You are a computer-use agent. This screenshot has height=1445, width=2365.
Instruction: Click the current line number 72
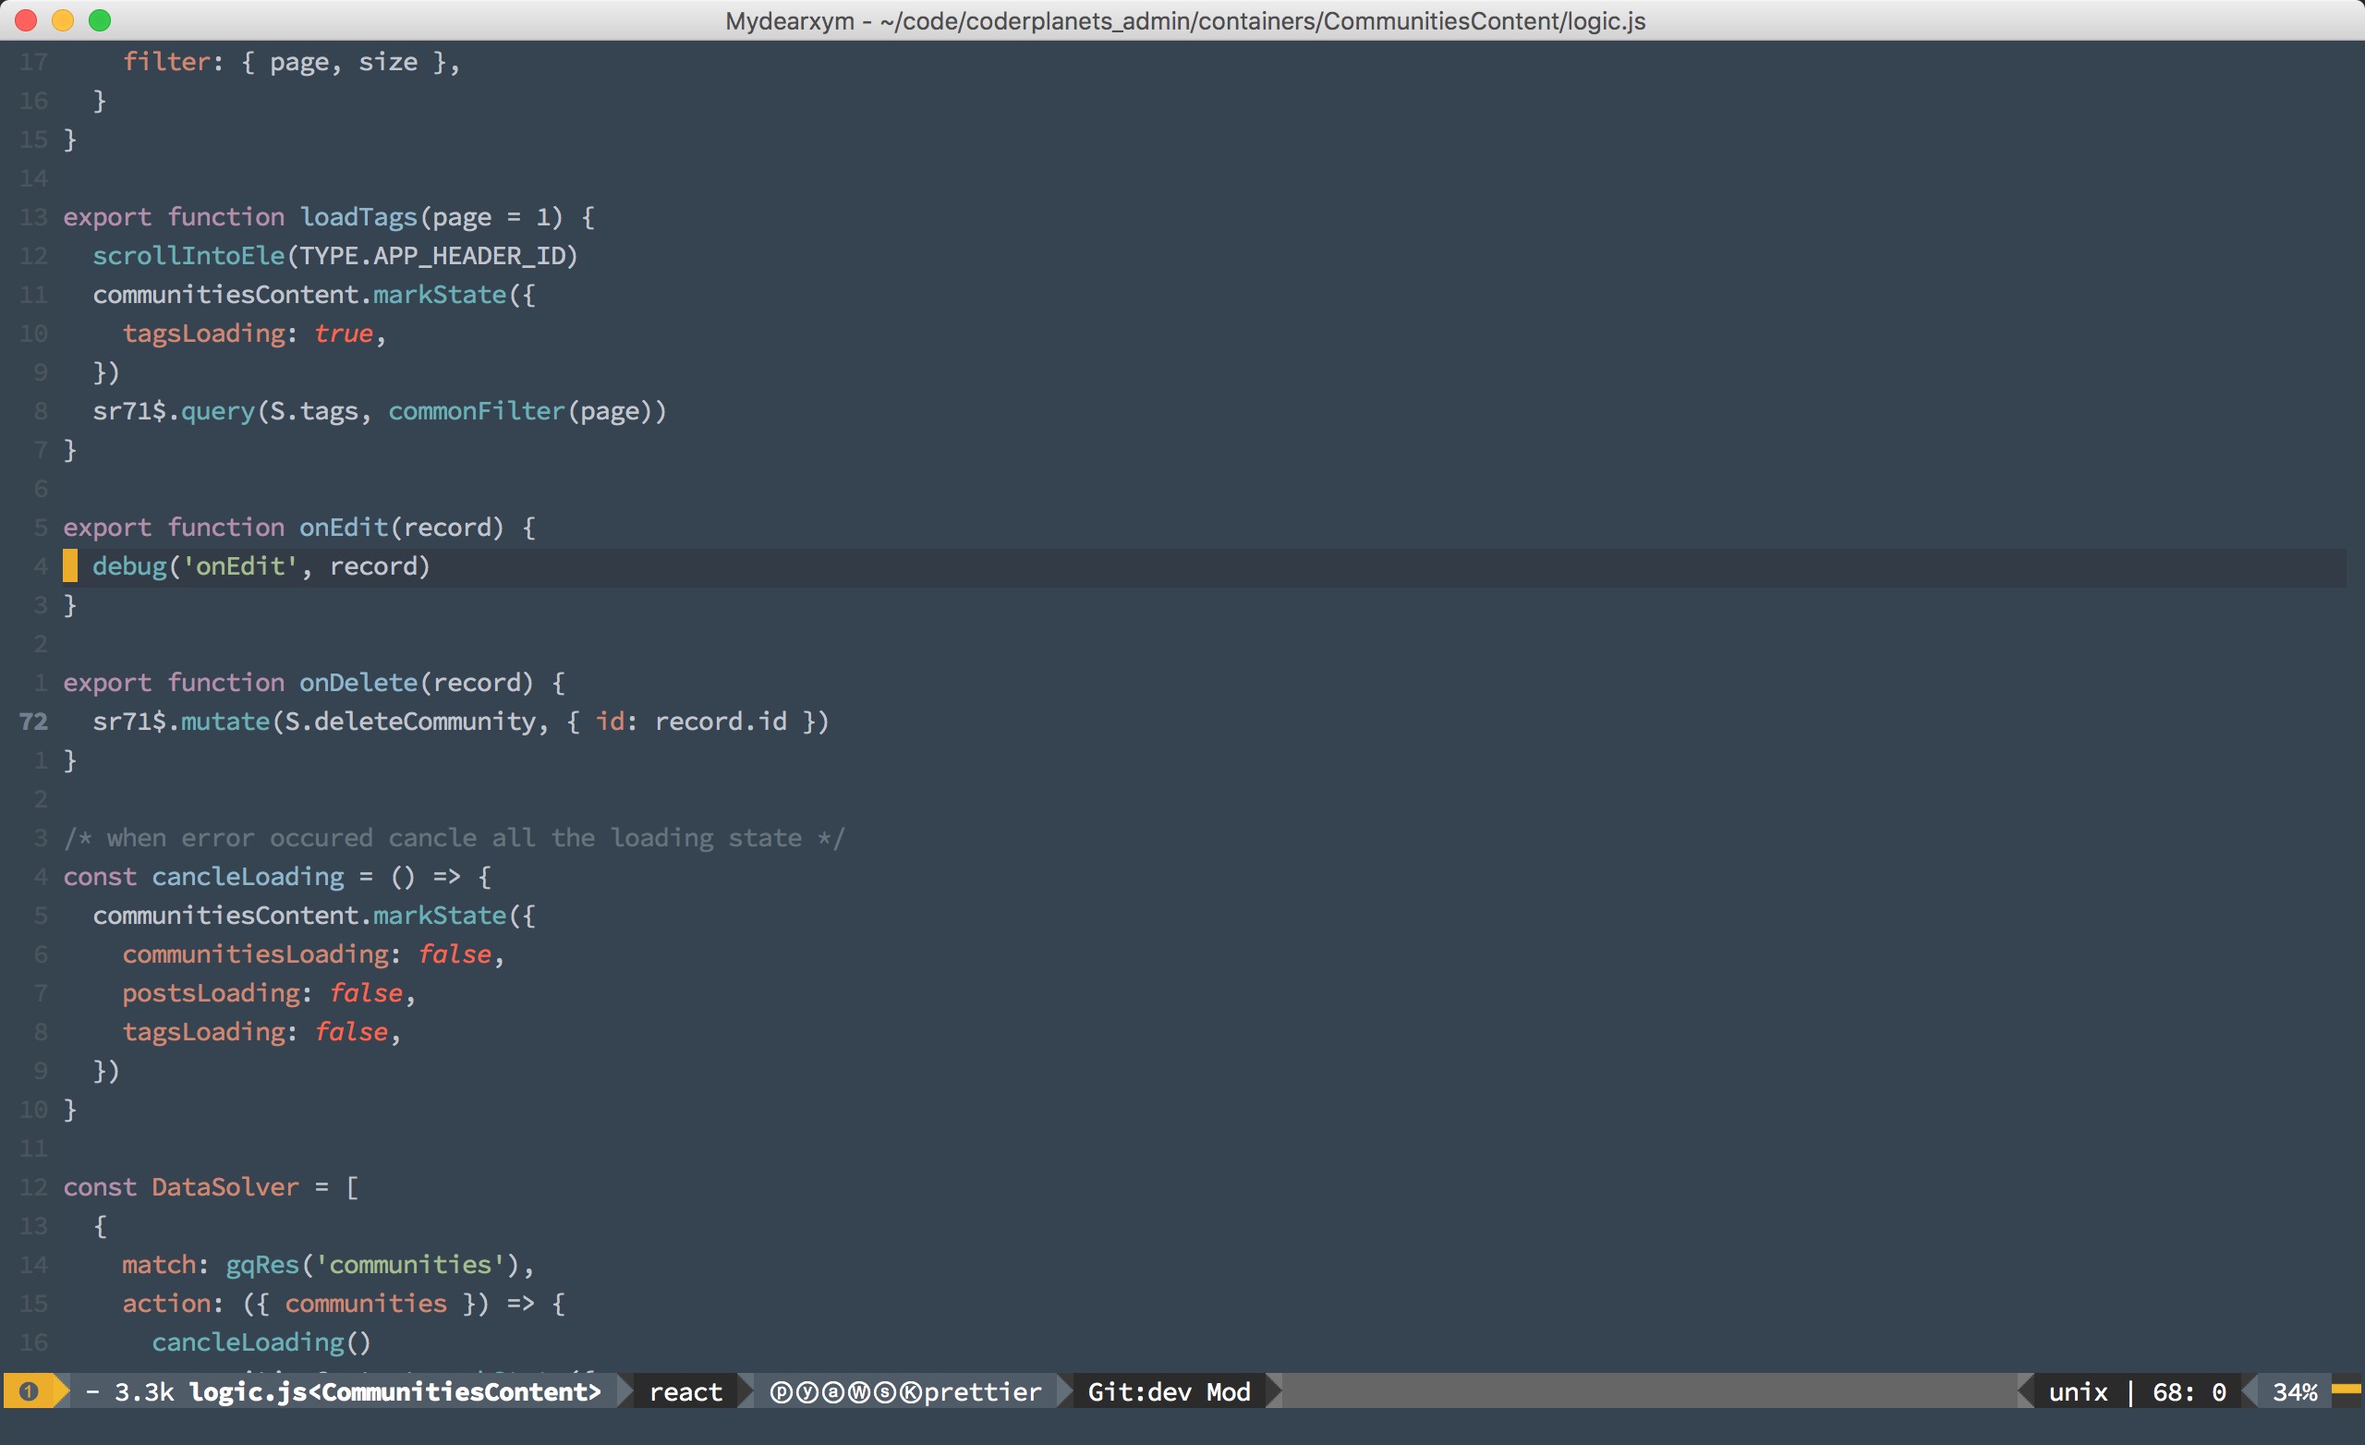(32, 721)
